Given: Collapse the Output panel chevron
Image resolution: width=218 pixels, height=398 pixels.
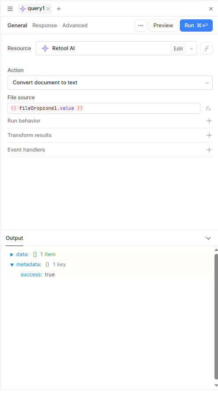Looking at the screenshot, I should pyautogui.click(x=208, y=238).
